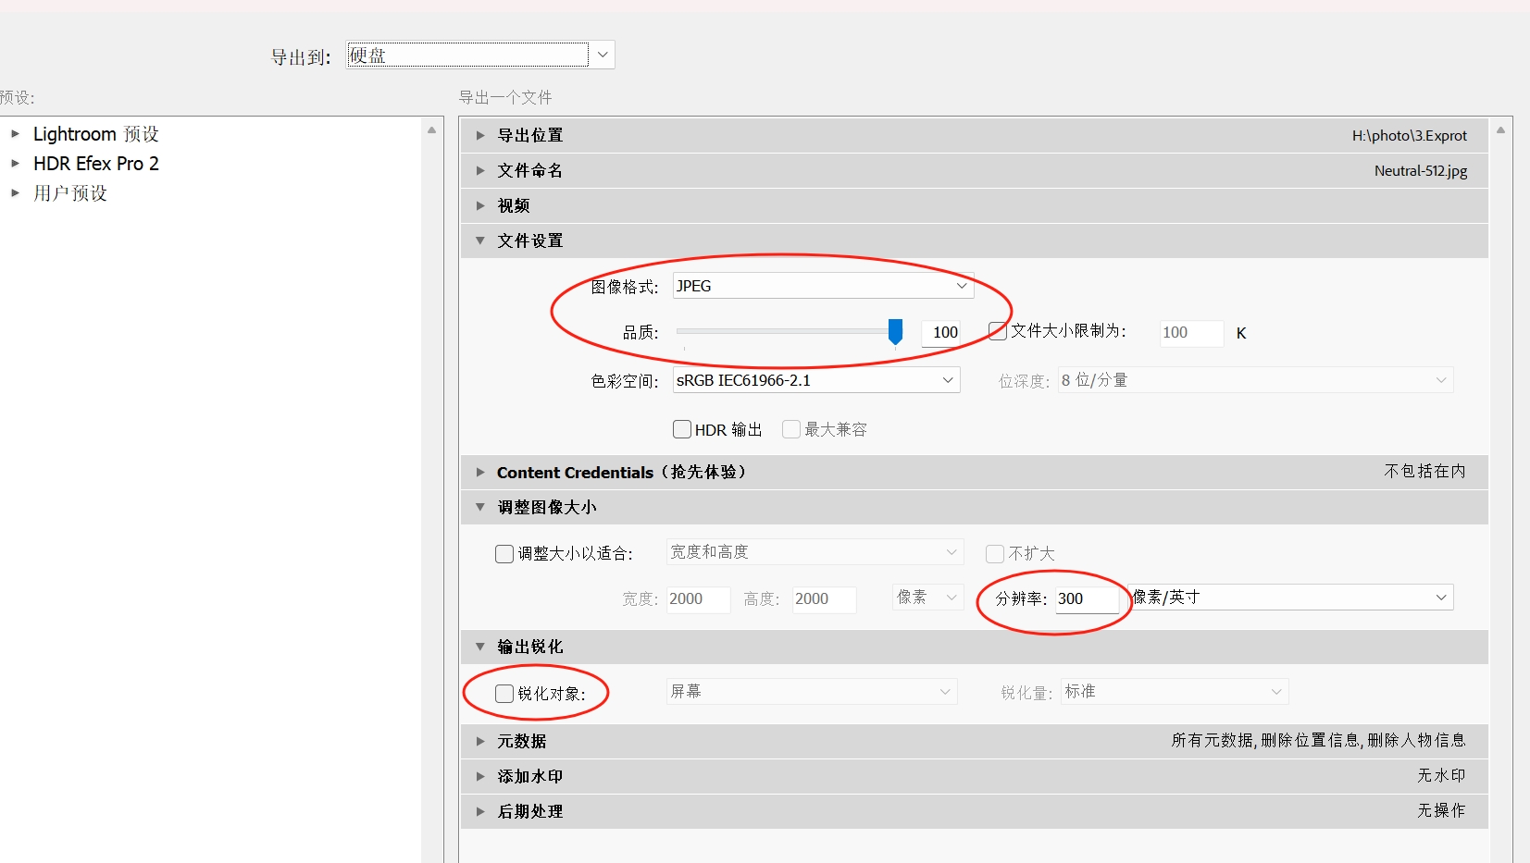1530x863 pixels.
Task: Click the 分辨率 input field
Action: coord(1086,599)
